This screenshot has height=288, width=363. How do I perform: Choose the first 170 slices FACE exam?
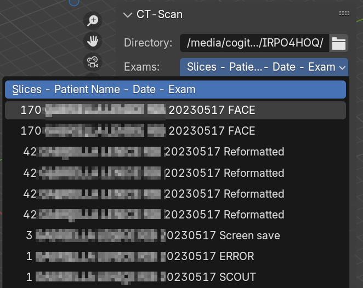pos(175,110)
